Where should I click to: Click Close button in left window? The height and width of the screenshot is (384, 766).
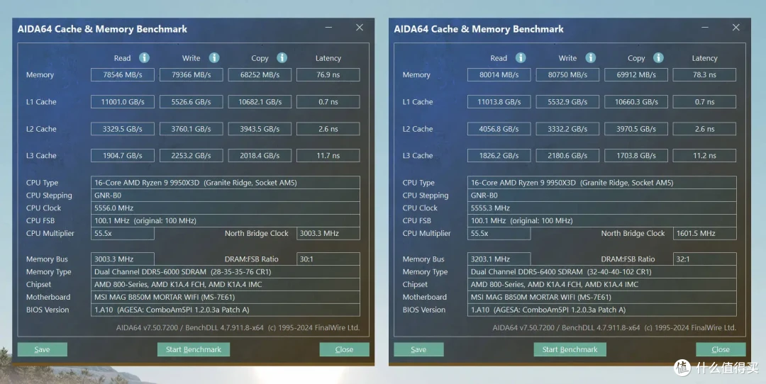(345, 349)
